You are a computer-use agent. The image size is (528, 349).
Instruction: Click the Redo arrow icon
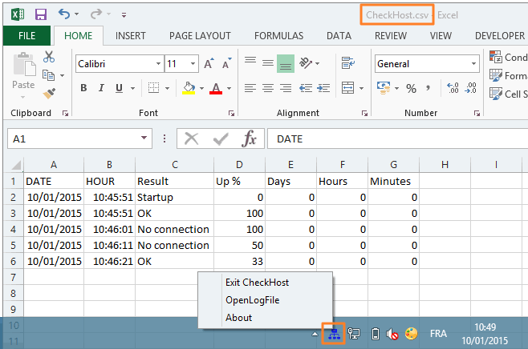96,14
